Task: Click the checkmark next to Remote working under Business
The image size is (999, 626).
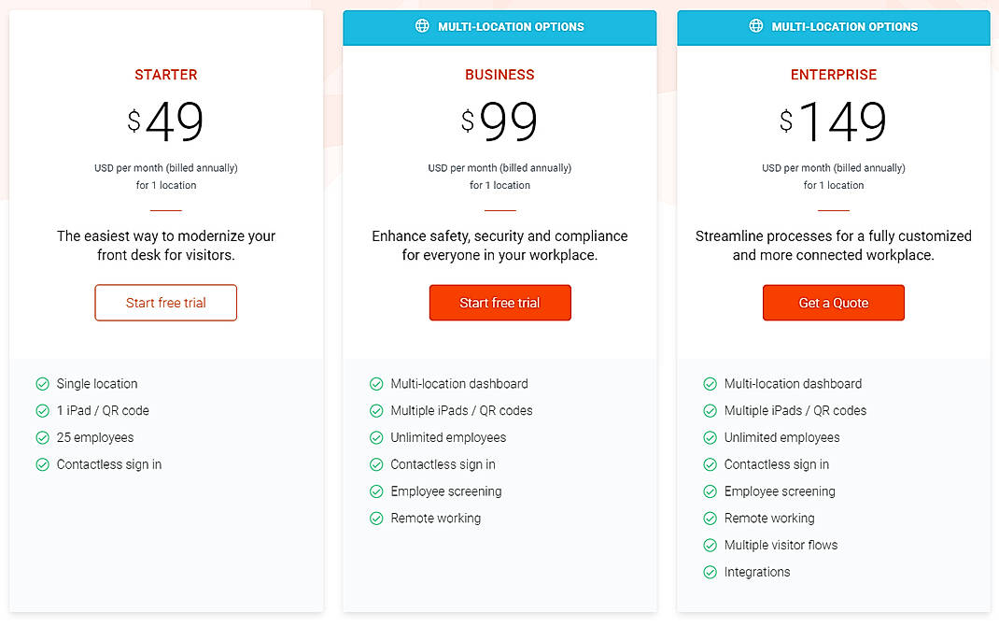Action: 376,518
